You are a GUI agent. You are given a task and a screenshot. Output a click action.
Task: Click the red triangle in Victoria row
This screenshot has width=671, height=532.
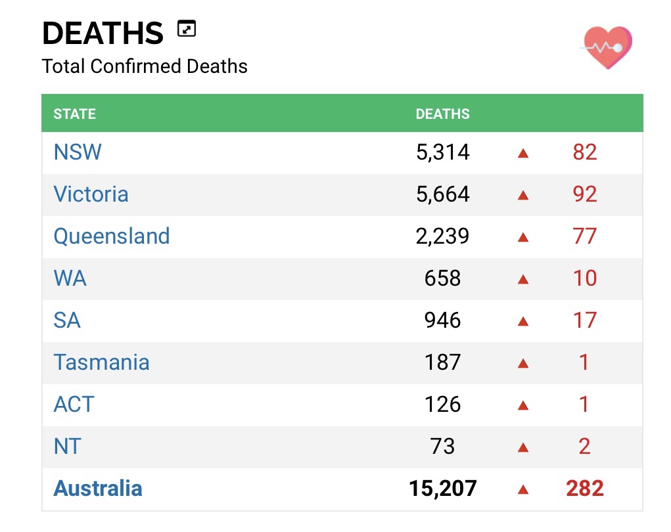coord(523,195)
